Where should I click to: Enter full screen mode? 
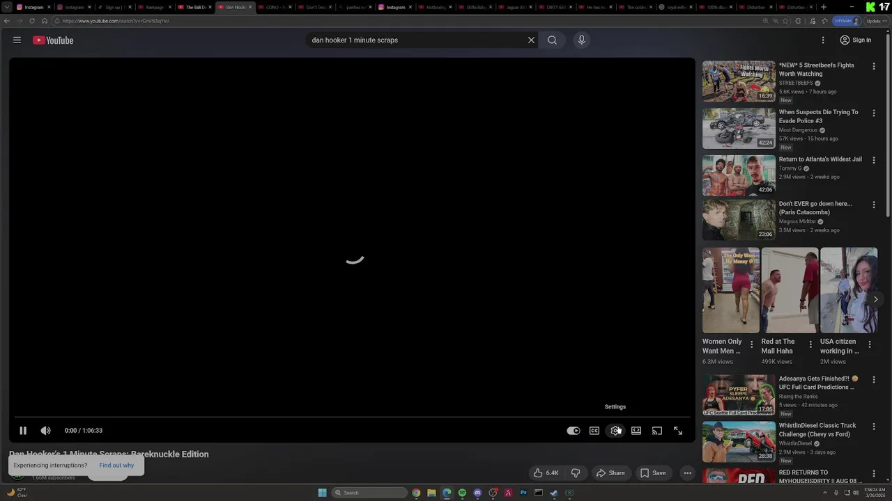click(678, 431)
